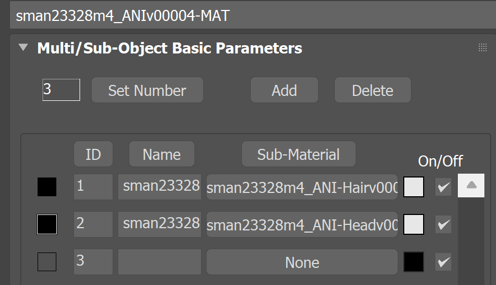
Task: Disable the sub-material ID 1 On/Off checkbox
Action: pyautogui.click(x=443, y=187)
